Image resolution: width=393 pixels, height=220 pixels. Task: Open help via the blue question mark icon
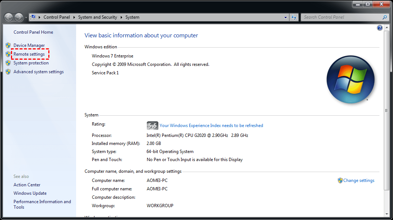(379, 27)
